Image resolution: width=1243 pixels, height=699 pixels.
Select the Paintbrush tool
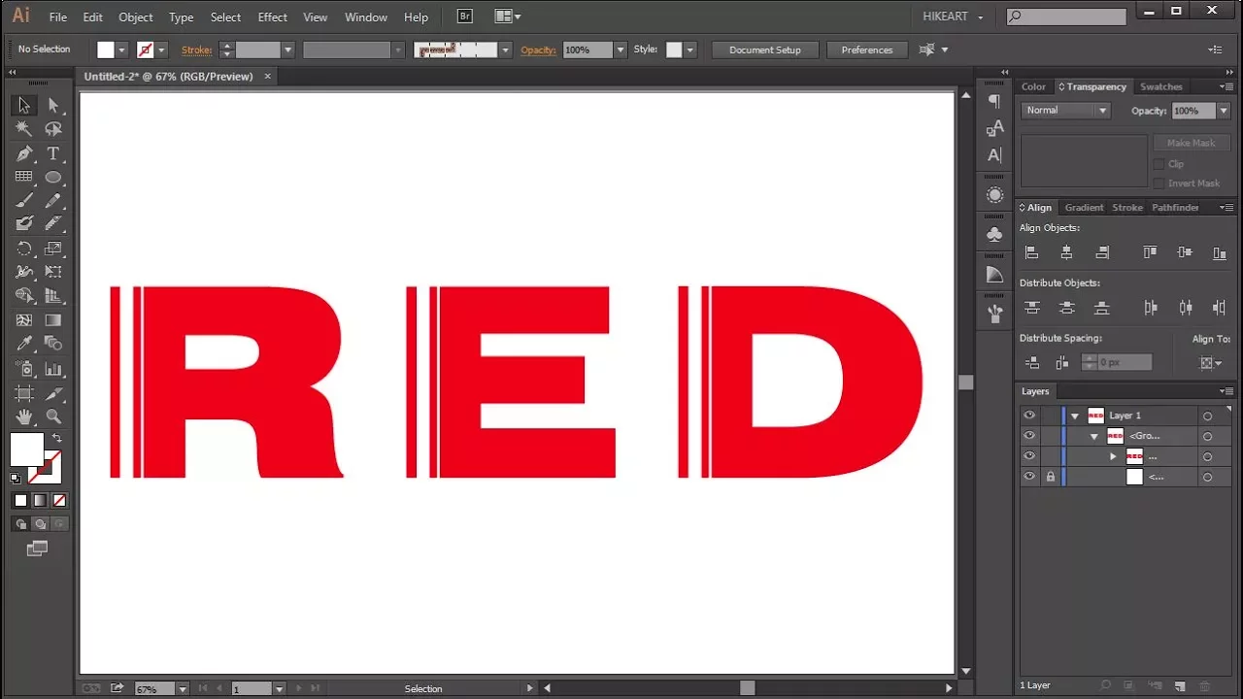point(24,201)
